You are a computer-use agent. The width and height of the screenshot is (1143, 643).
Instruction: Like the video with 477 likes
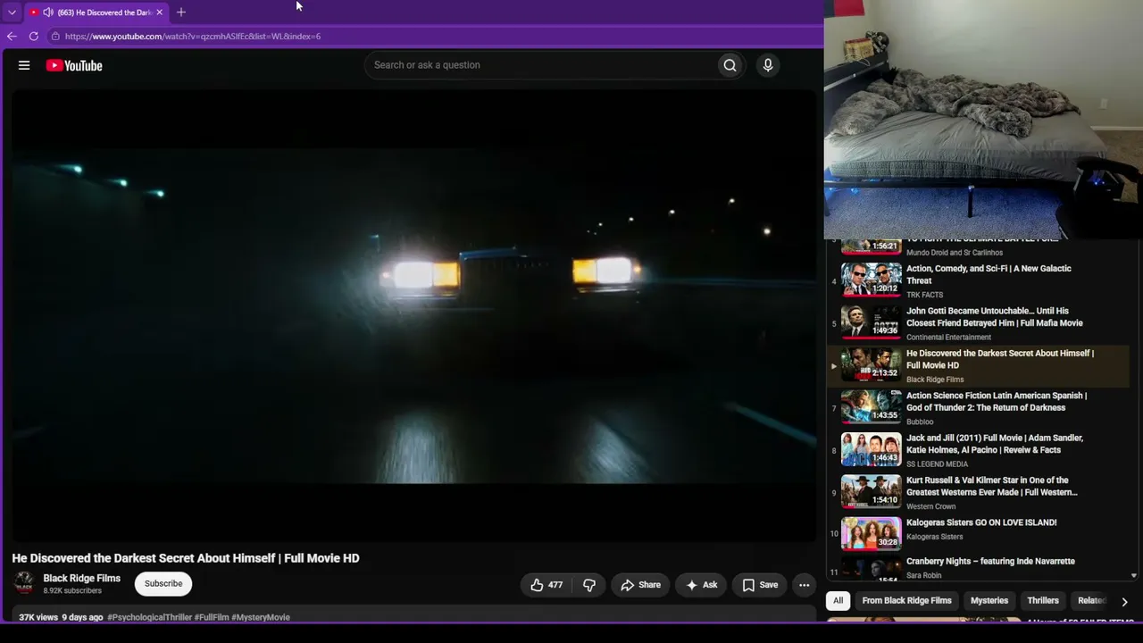546,585
